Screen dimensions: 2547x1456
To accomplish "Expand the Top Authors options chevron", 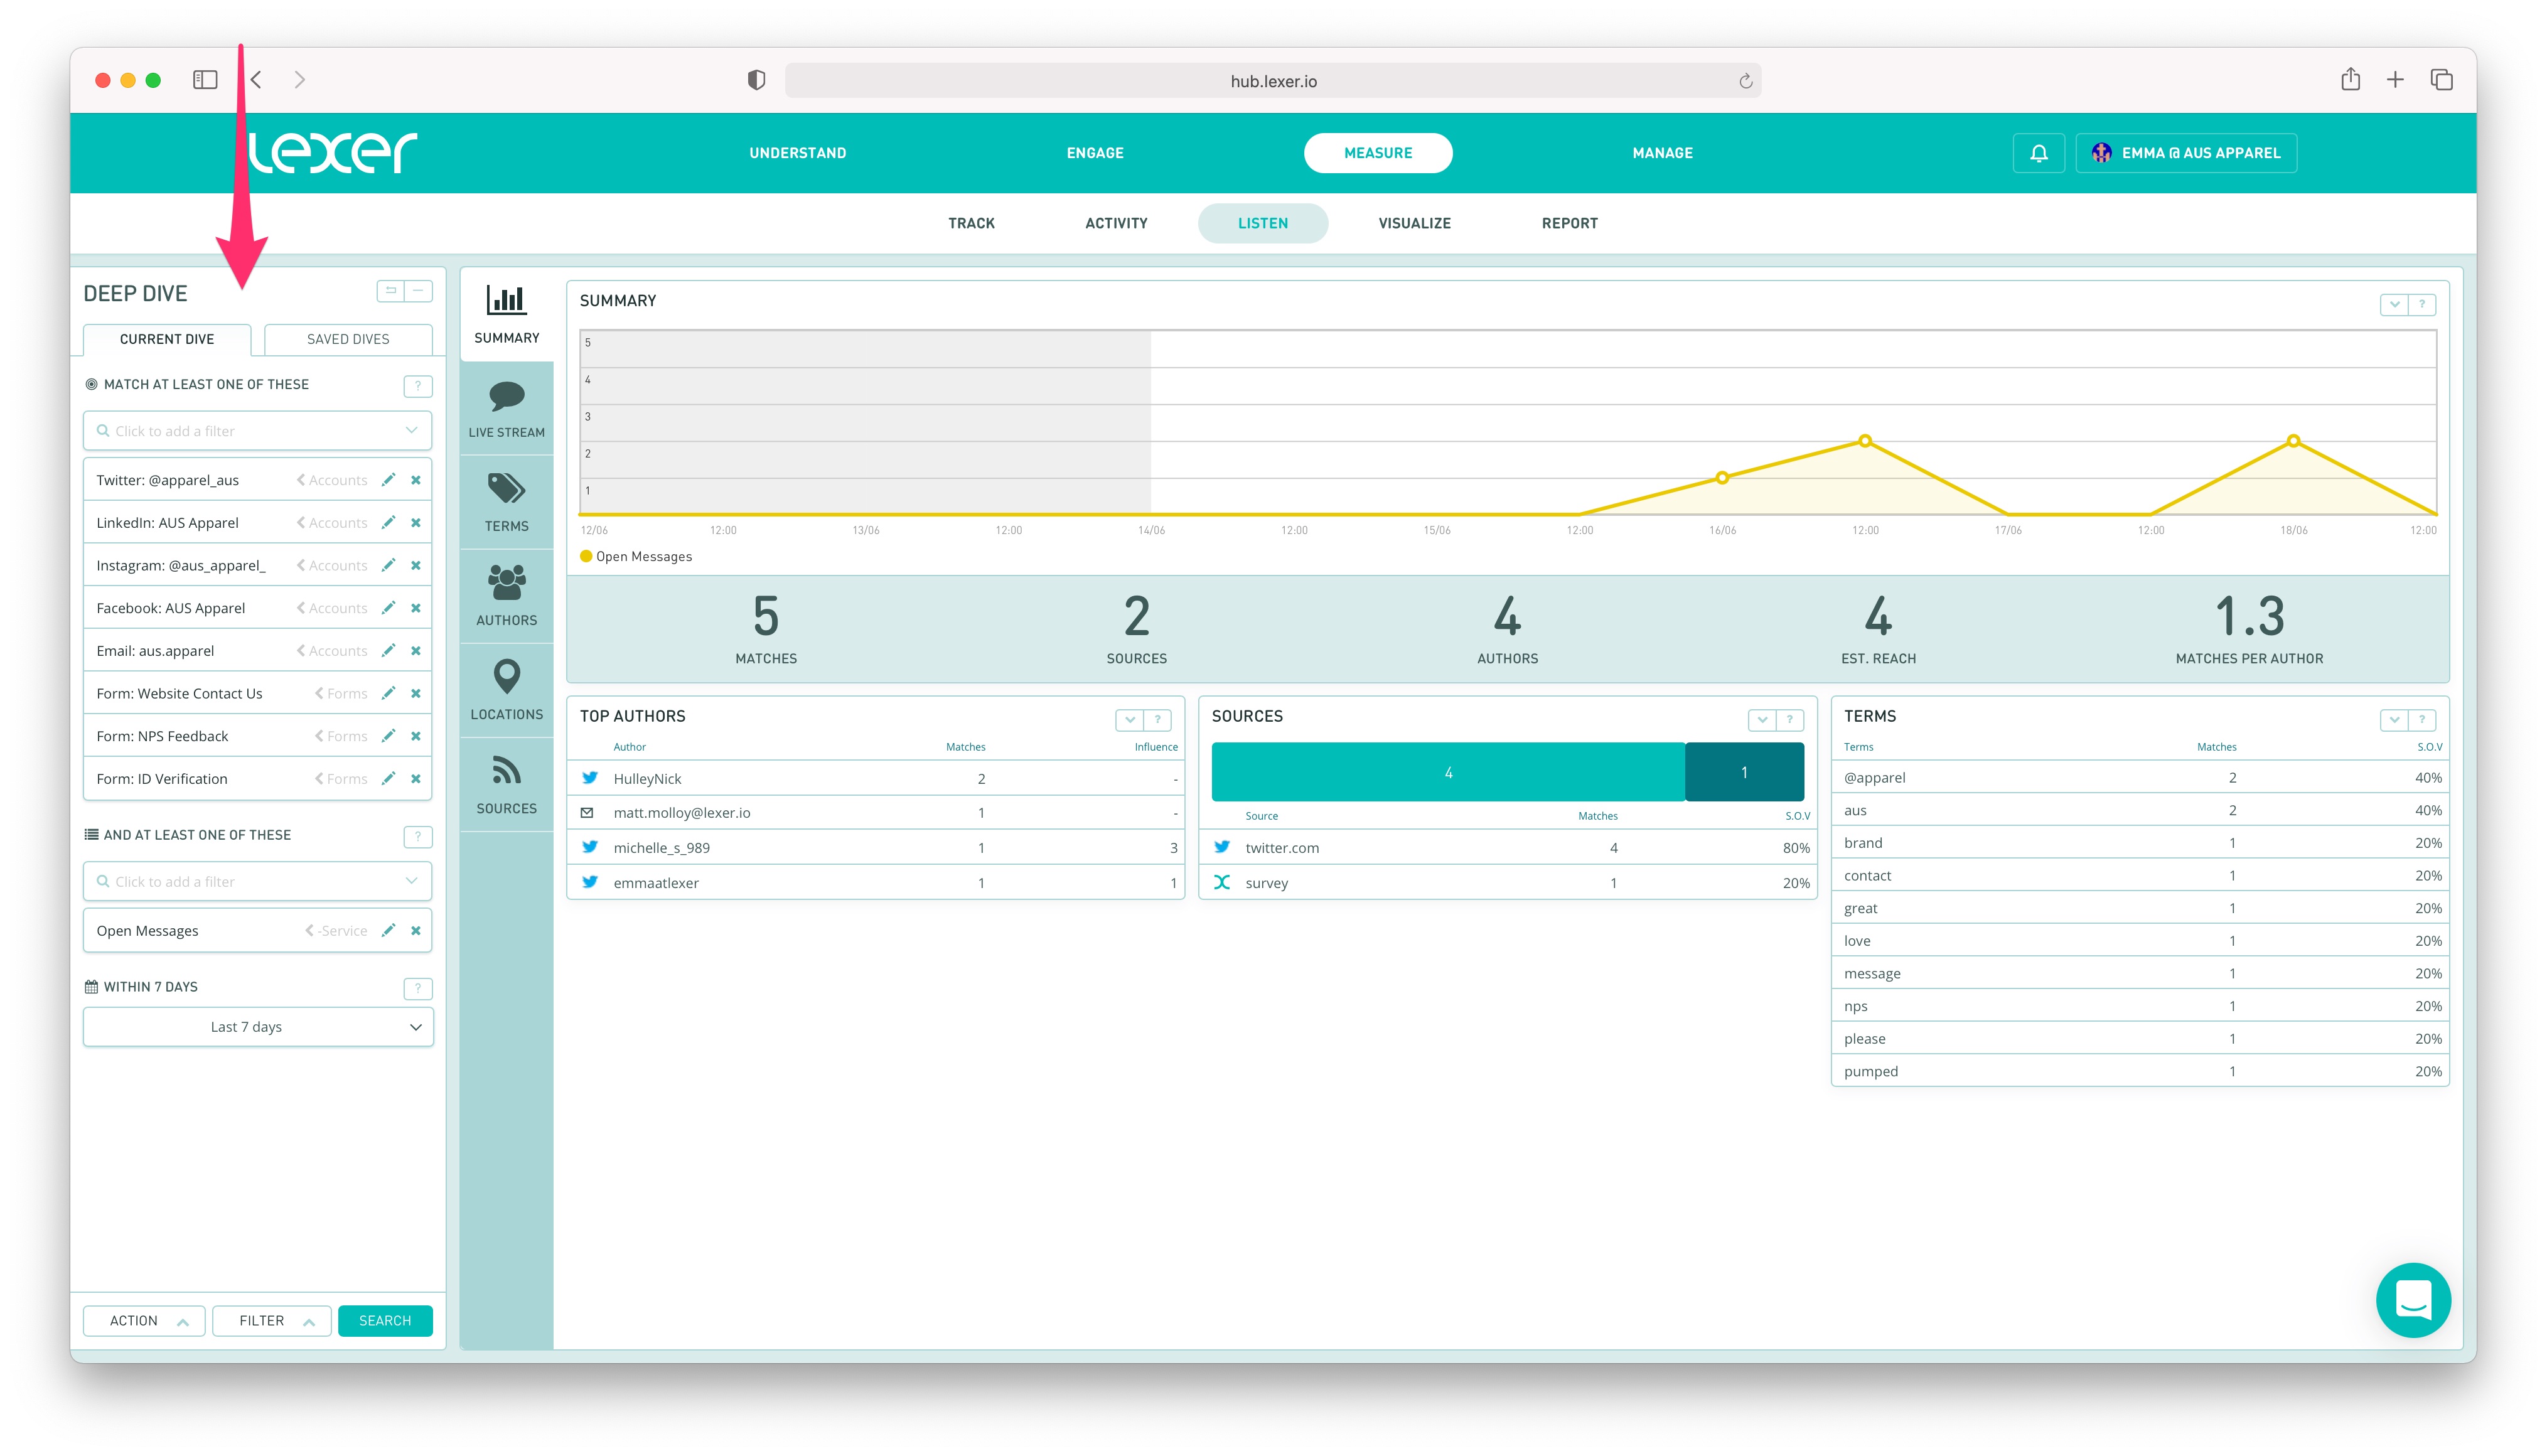I will click(1129, 719).
